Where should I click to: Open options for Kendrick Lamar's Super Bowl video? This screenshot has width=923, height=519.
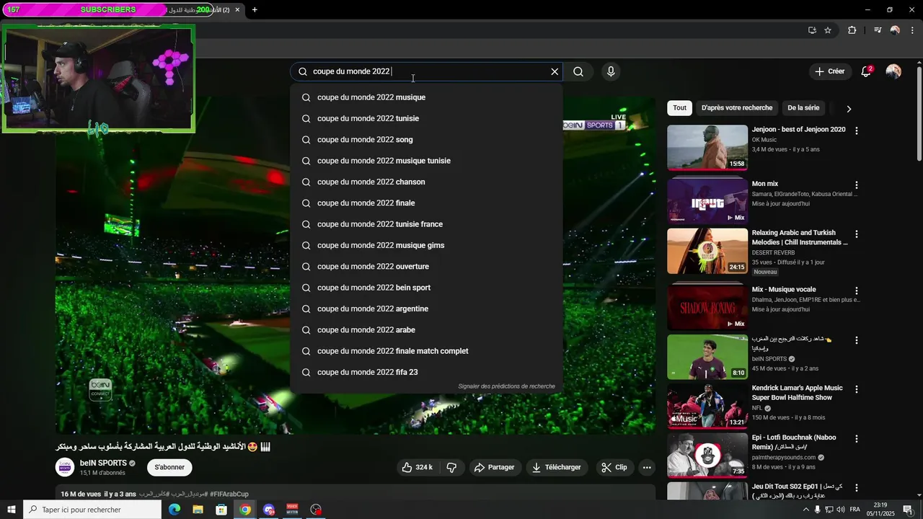857,389
